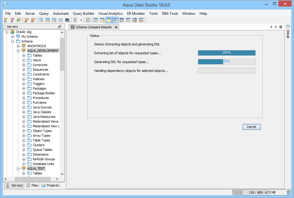Click the Oracle 10g server icon
The image size is (294, 198).
12,32
